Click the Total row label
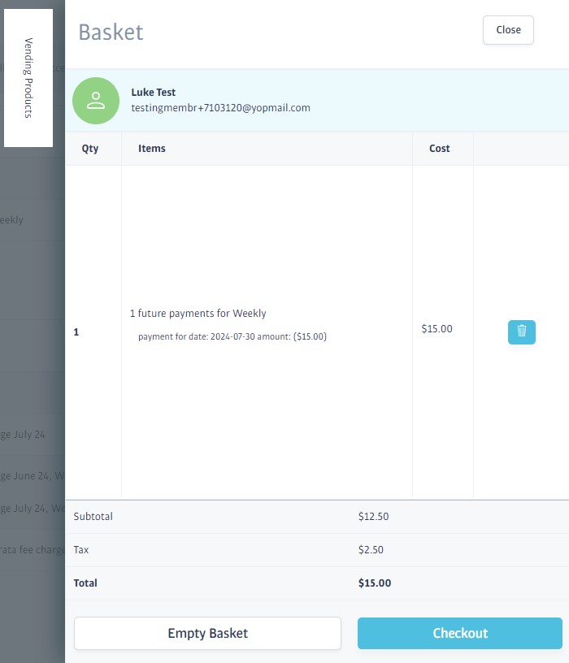569x663 pixels. pos(85,583)
